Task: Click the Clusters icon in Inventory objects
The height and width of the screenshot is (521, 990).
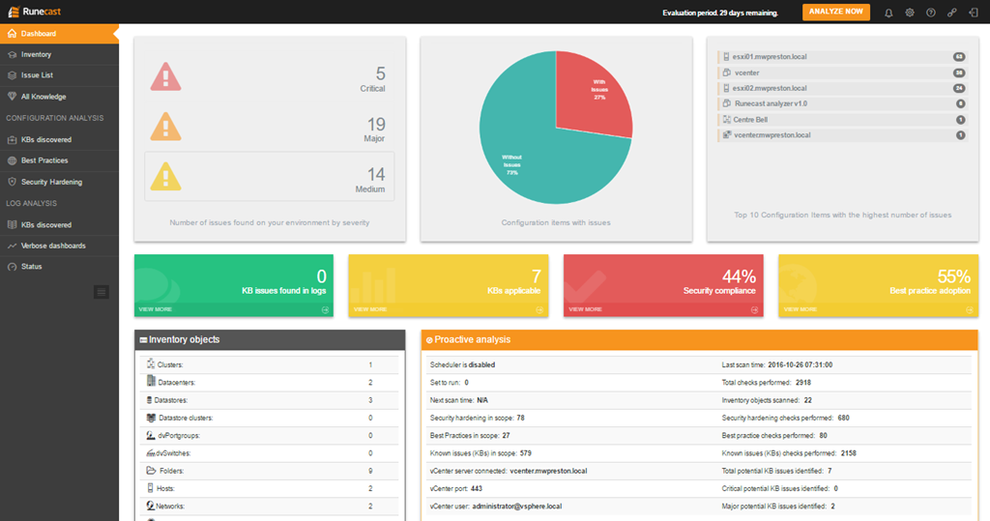Action: tap(150, 363)
